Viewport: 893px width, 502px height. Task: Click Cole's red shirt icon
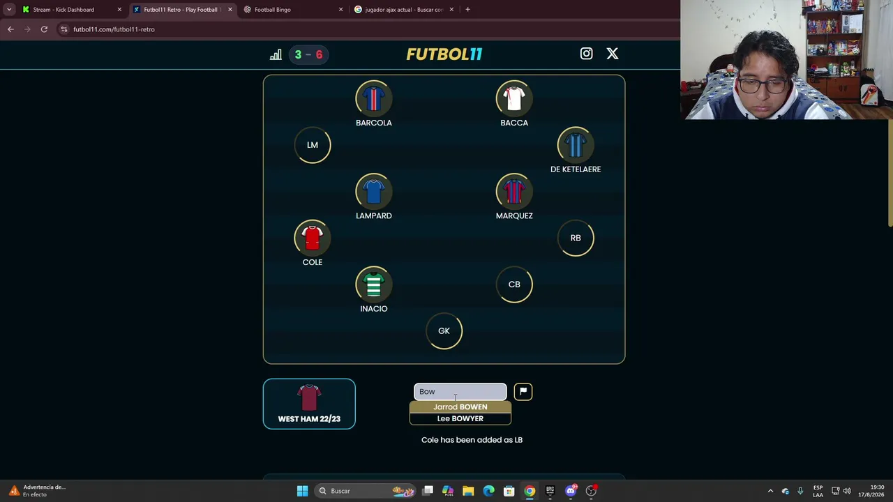(x=313, y=238)
